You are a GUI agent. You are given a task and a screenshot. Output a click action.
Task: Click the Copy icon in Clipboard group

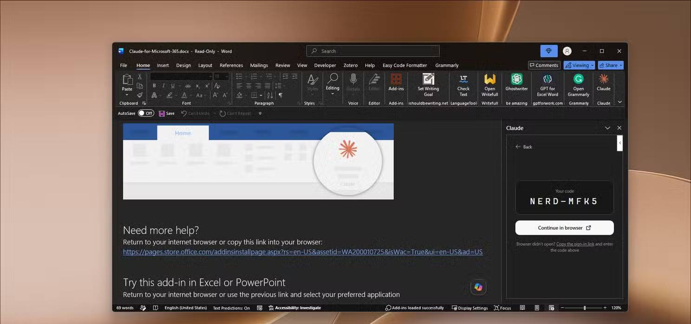coord(140,86)
